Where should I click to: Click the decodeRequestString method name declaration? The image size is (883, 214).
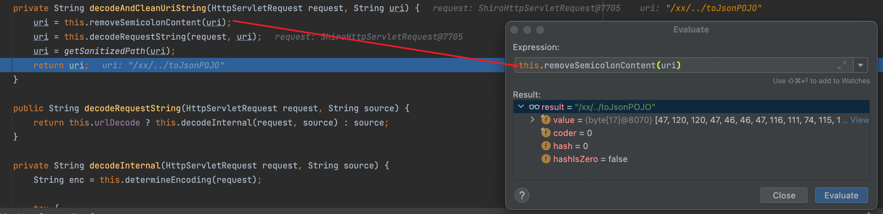(132, 108)
